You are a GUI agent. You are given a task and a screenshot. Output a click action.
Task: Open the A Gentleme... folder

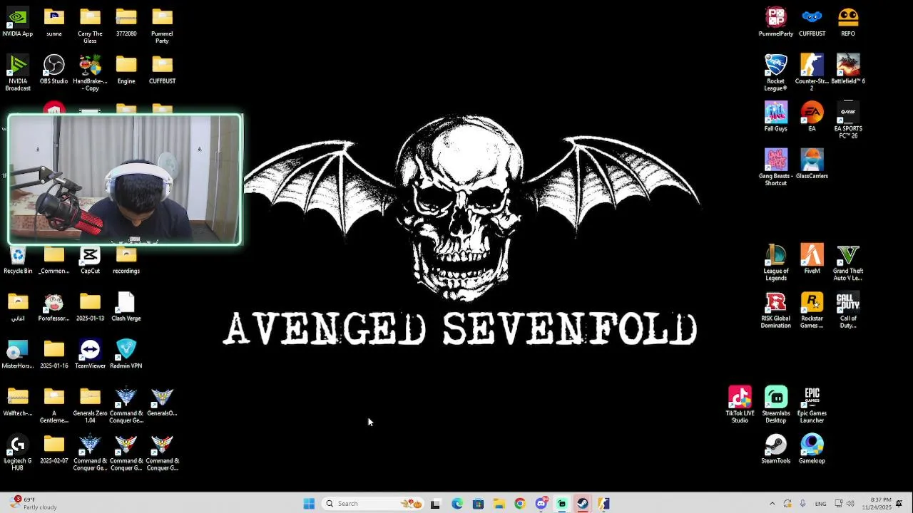[x=54, y=405]
